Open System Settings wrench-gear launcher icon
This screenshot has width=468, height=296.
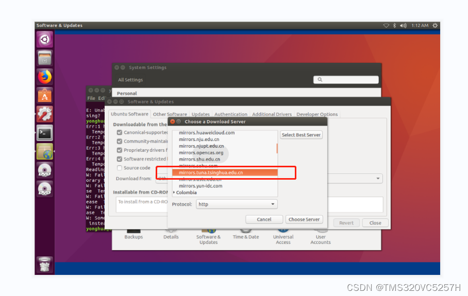pyautogui.click(x=45, y=114)
